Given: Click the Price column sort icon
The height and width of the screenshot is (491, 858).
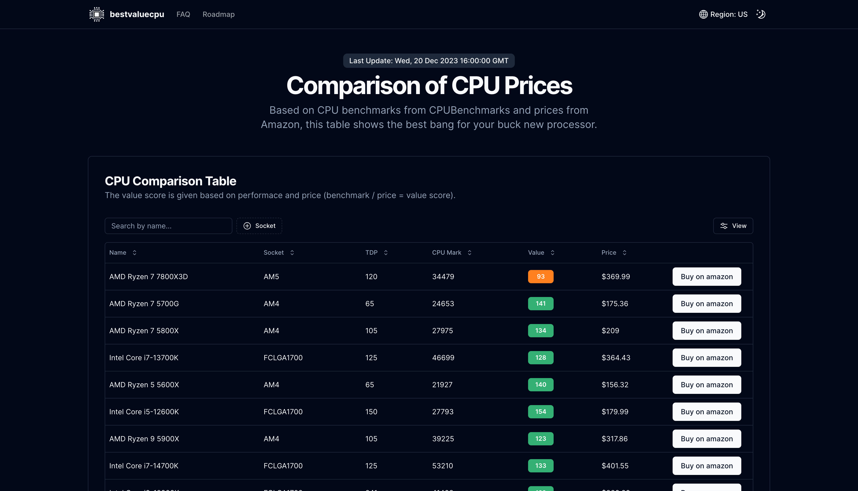Looking at the screenshot, I should click(x=624, y=252).
